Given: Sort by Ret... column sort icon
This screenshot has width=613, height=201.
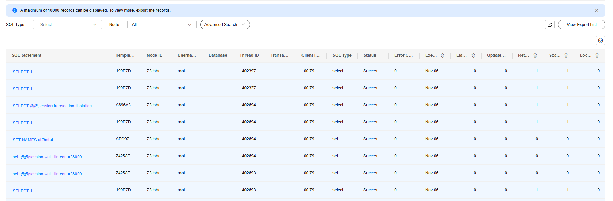Looking at the screenshot, I should pos(535,55).
